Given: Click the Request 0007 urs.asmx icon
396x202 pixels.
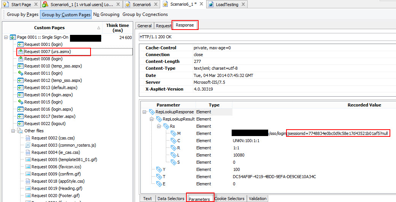Looking at the screenshot, I should pos(21,52).
